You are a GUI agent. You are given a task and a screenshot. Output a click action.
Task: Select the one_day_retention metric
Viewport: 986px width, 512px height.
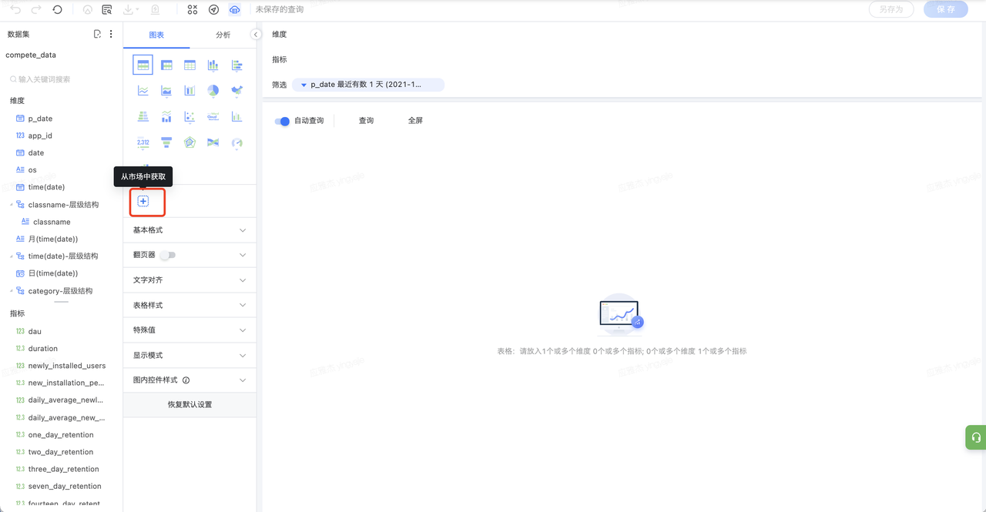tap(62, 435)
